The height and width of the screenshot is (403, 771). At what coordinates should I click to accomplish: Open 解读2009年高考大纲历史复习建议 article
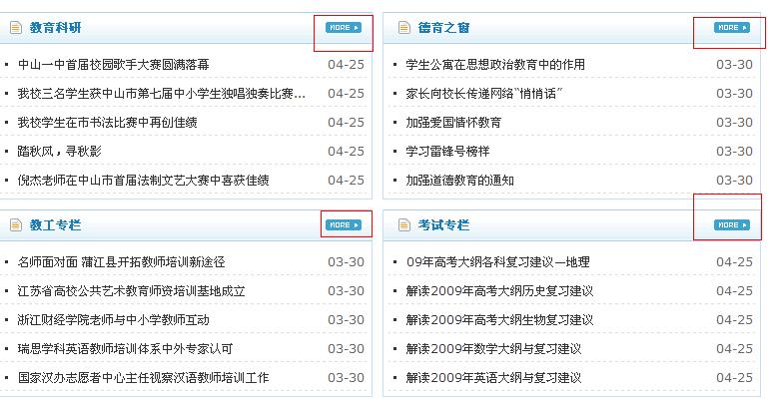point(499,291)
